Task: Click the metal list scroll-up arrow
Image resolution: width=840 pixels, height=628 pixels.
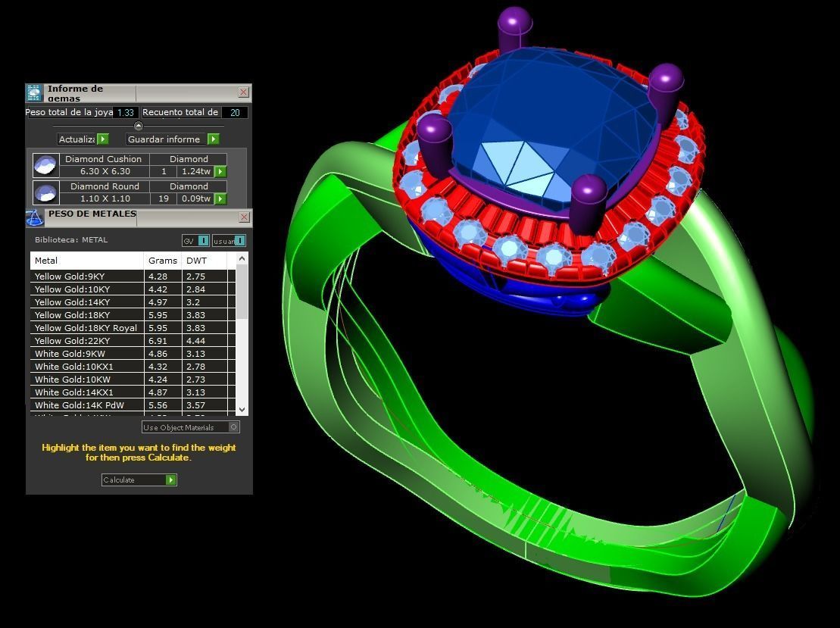Action: tap(242, 258)
